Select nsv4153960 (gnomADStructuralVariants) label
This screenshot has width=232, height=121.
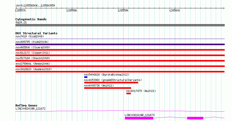click(x=113, y=80)
